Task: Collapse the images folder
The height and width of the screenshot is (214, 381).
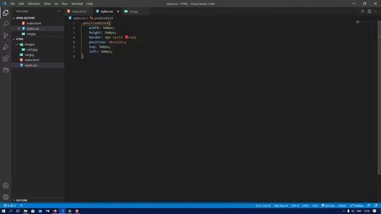Action: click(x=30, y=45)
